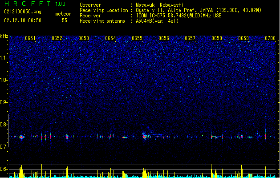The width and height of the screenshot is (280, 178).
Task: Click the strong meteor echo just before 0651
Action: click(x=22, y=137)
